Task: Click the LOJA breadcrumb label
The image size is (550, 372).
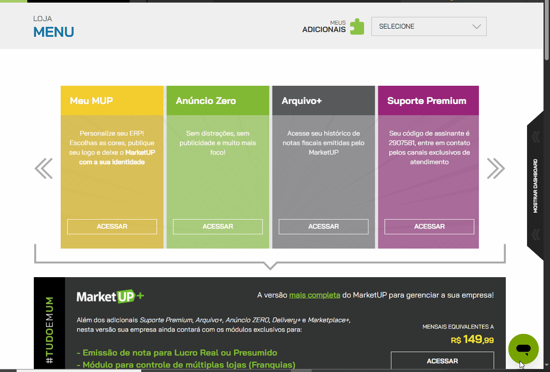Action: point(42,19)
